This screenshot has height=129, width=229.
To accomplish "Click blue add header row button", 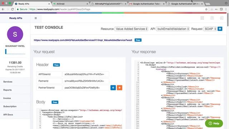I will [113, 87].
